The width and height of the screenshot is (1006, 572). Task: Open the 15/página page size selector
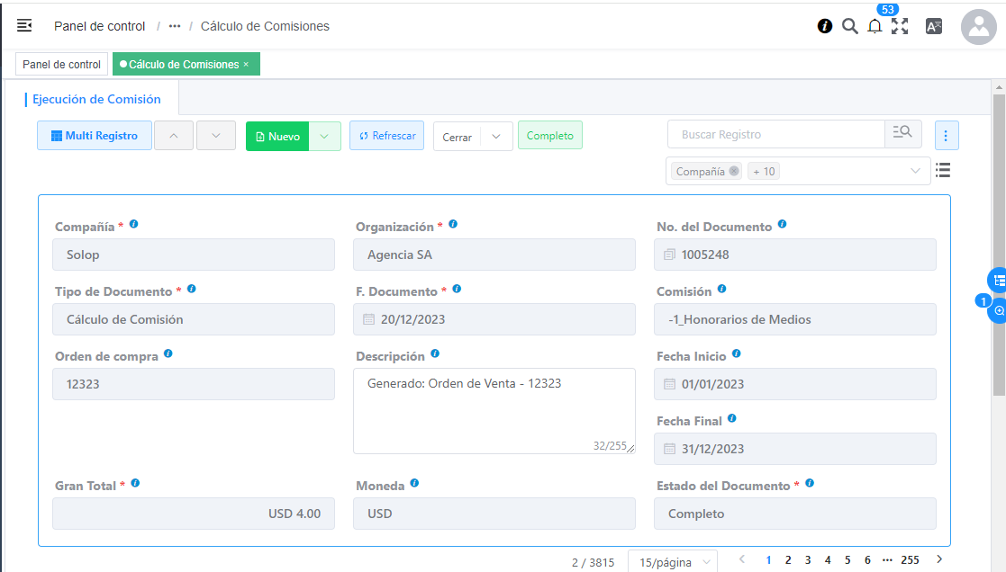672,562
